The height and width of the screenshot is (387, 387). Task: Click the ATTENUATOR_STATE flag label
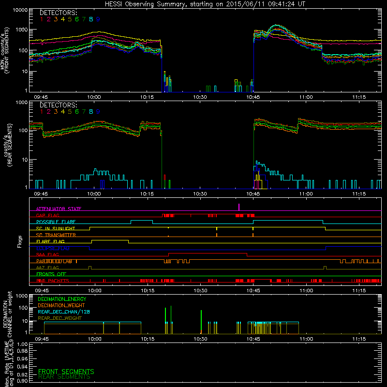tap(59, 209)
